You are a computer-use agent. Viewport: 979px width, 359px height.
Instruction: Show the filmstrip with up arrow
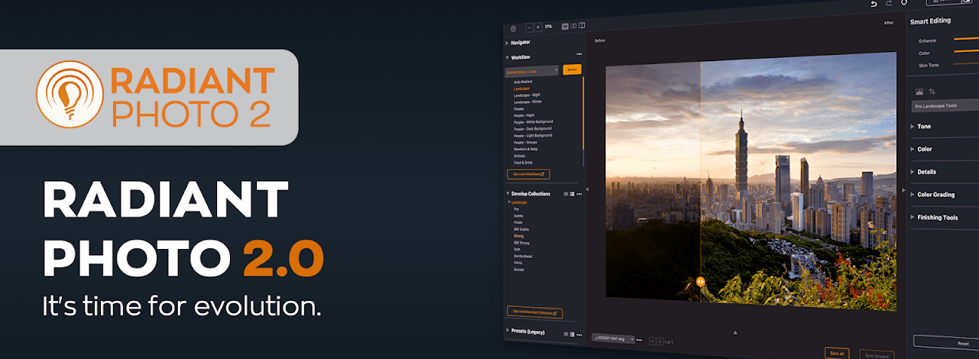click(734, 333)
